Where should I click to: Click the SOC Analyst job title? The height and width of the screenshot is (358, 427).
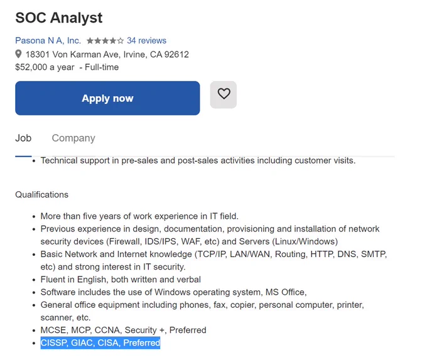click(x=59, y=18)
